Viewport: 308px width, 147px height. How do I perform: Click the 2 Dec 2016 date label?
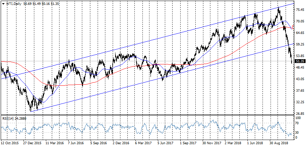(121, 143)
